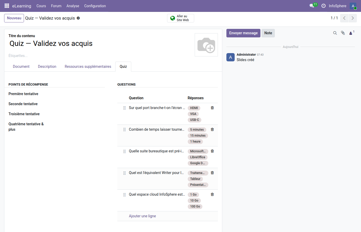Open the help menu via question mark icon
The width and height of the screenshot is (361, 232).
pyautogui.click(x=323, y=6)
